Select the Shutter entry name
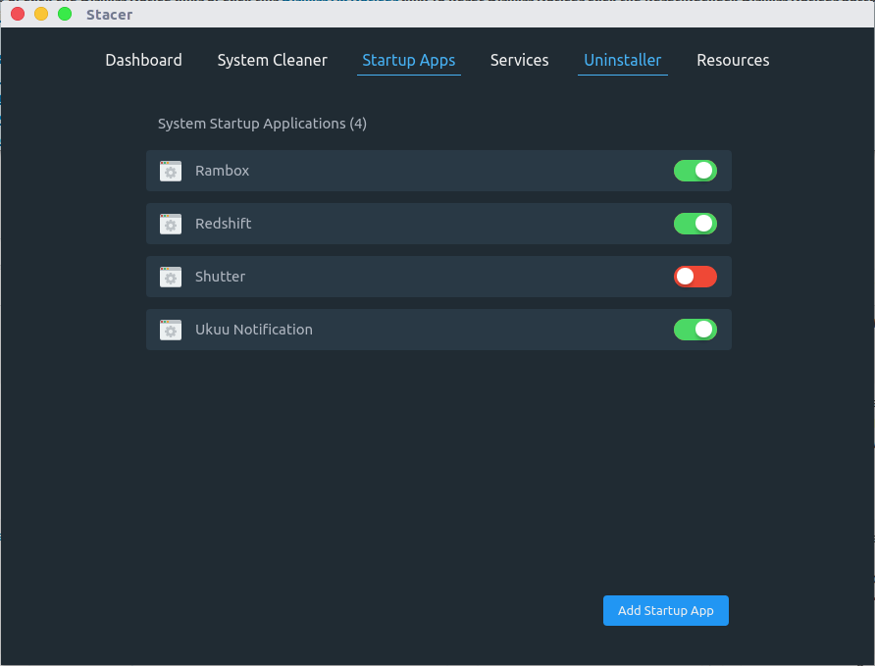The width and height of the screenshot is (875, 666). 220,277
